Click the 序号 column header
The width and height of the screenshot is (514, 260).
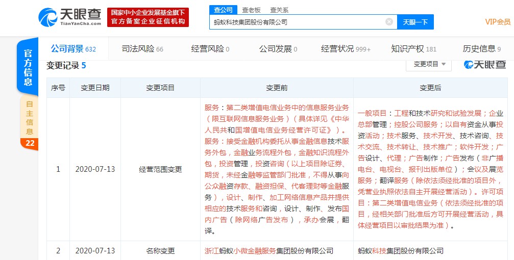(x=58, y=88)
